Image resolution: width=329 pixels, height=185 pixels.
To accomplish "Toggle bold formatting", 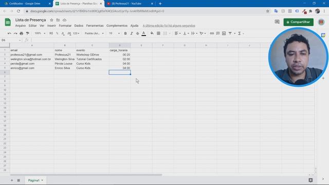I will tap(125, 33).
